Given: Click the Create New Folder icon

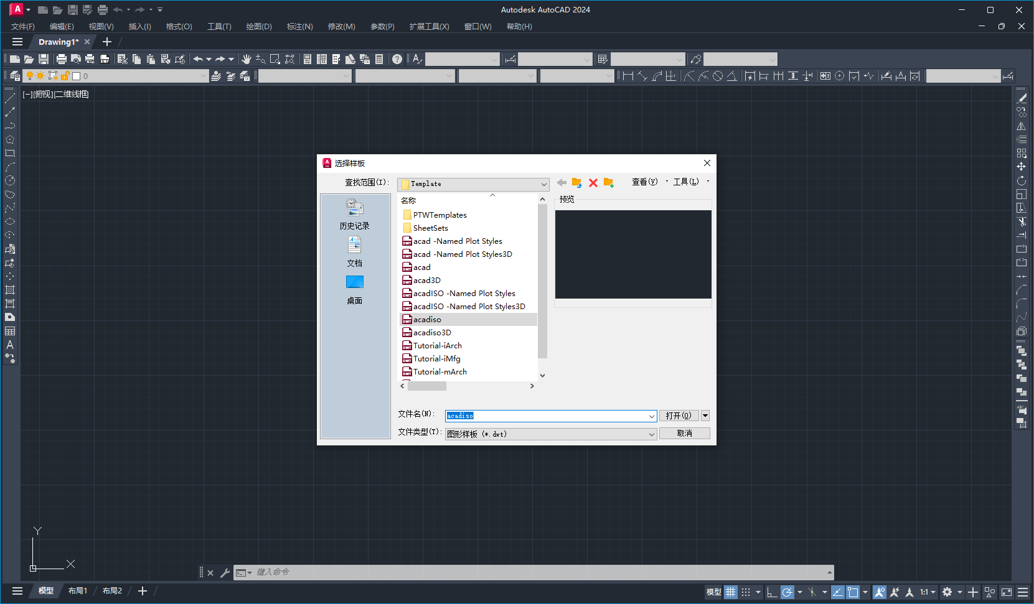Looking at the screenshot, I should coord(609,182).
